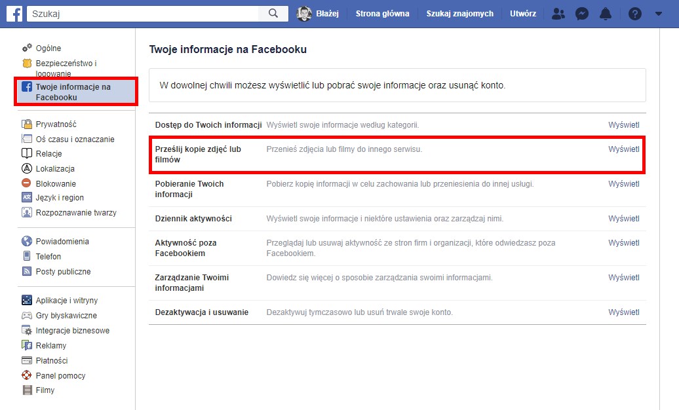Click the language icon beside Język i region
Screen dimensions: 679x410
[27, 197]
